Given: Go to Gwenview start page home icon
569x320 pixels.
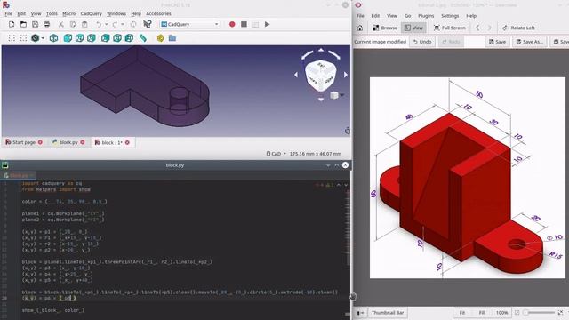Looking at the screenshot, I should [x=360, y=28].
